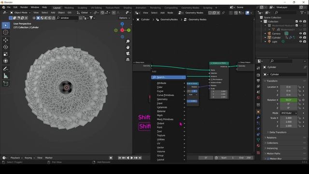309x174 pixels.
Task: Open the Utilities submenu in Add menu
Action: click(x=169, y=140)
